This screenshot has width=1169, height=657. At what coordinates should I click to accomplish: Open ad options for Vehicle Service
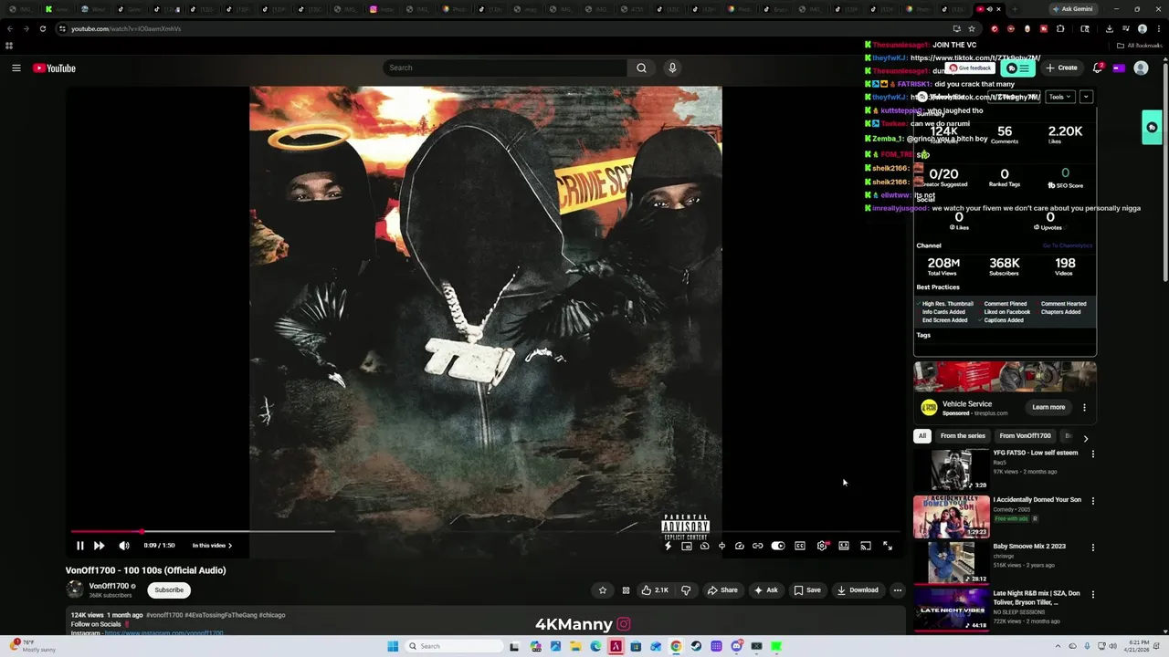pos(1084,408)
